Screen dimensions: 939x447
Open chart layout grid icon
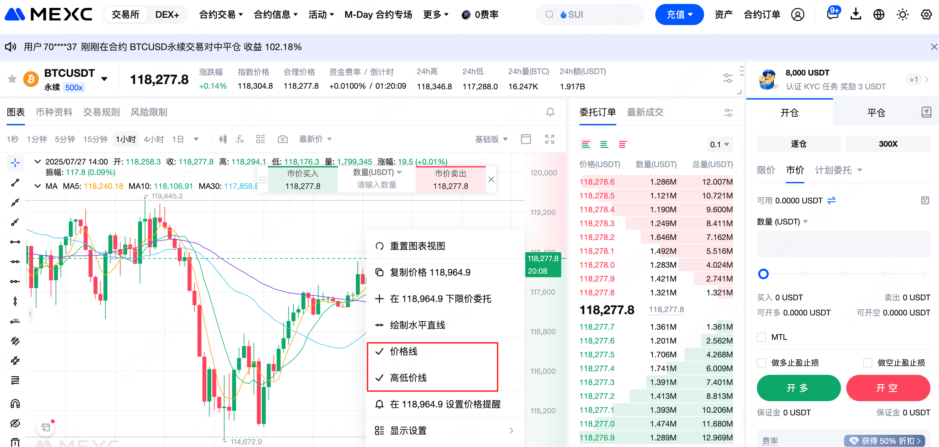pos(260,139)
